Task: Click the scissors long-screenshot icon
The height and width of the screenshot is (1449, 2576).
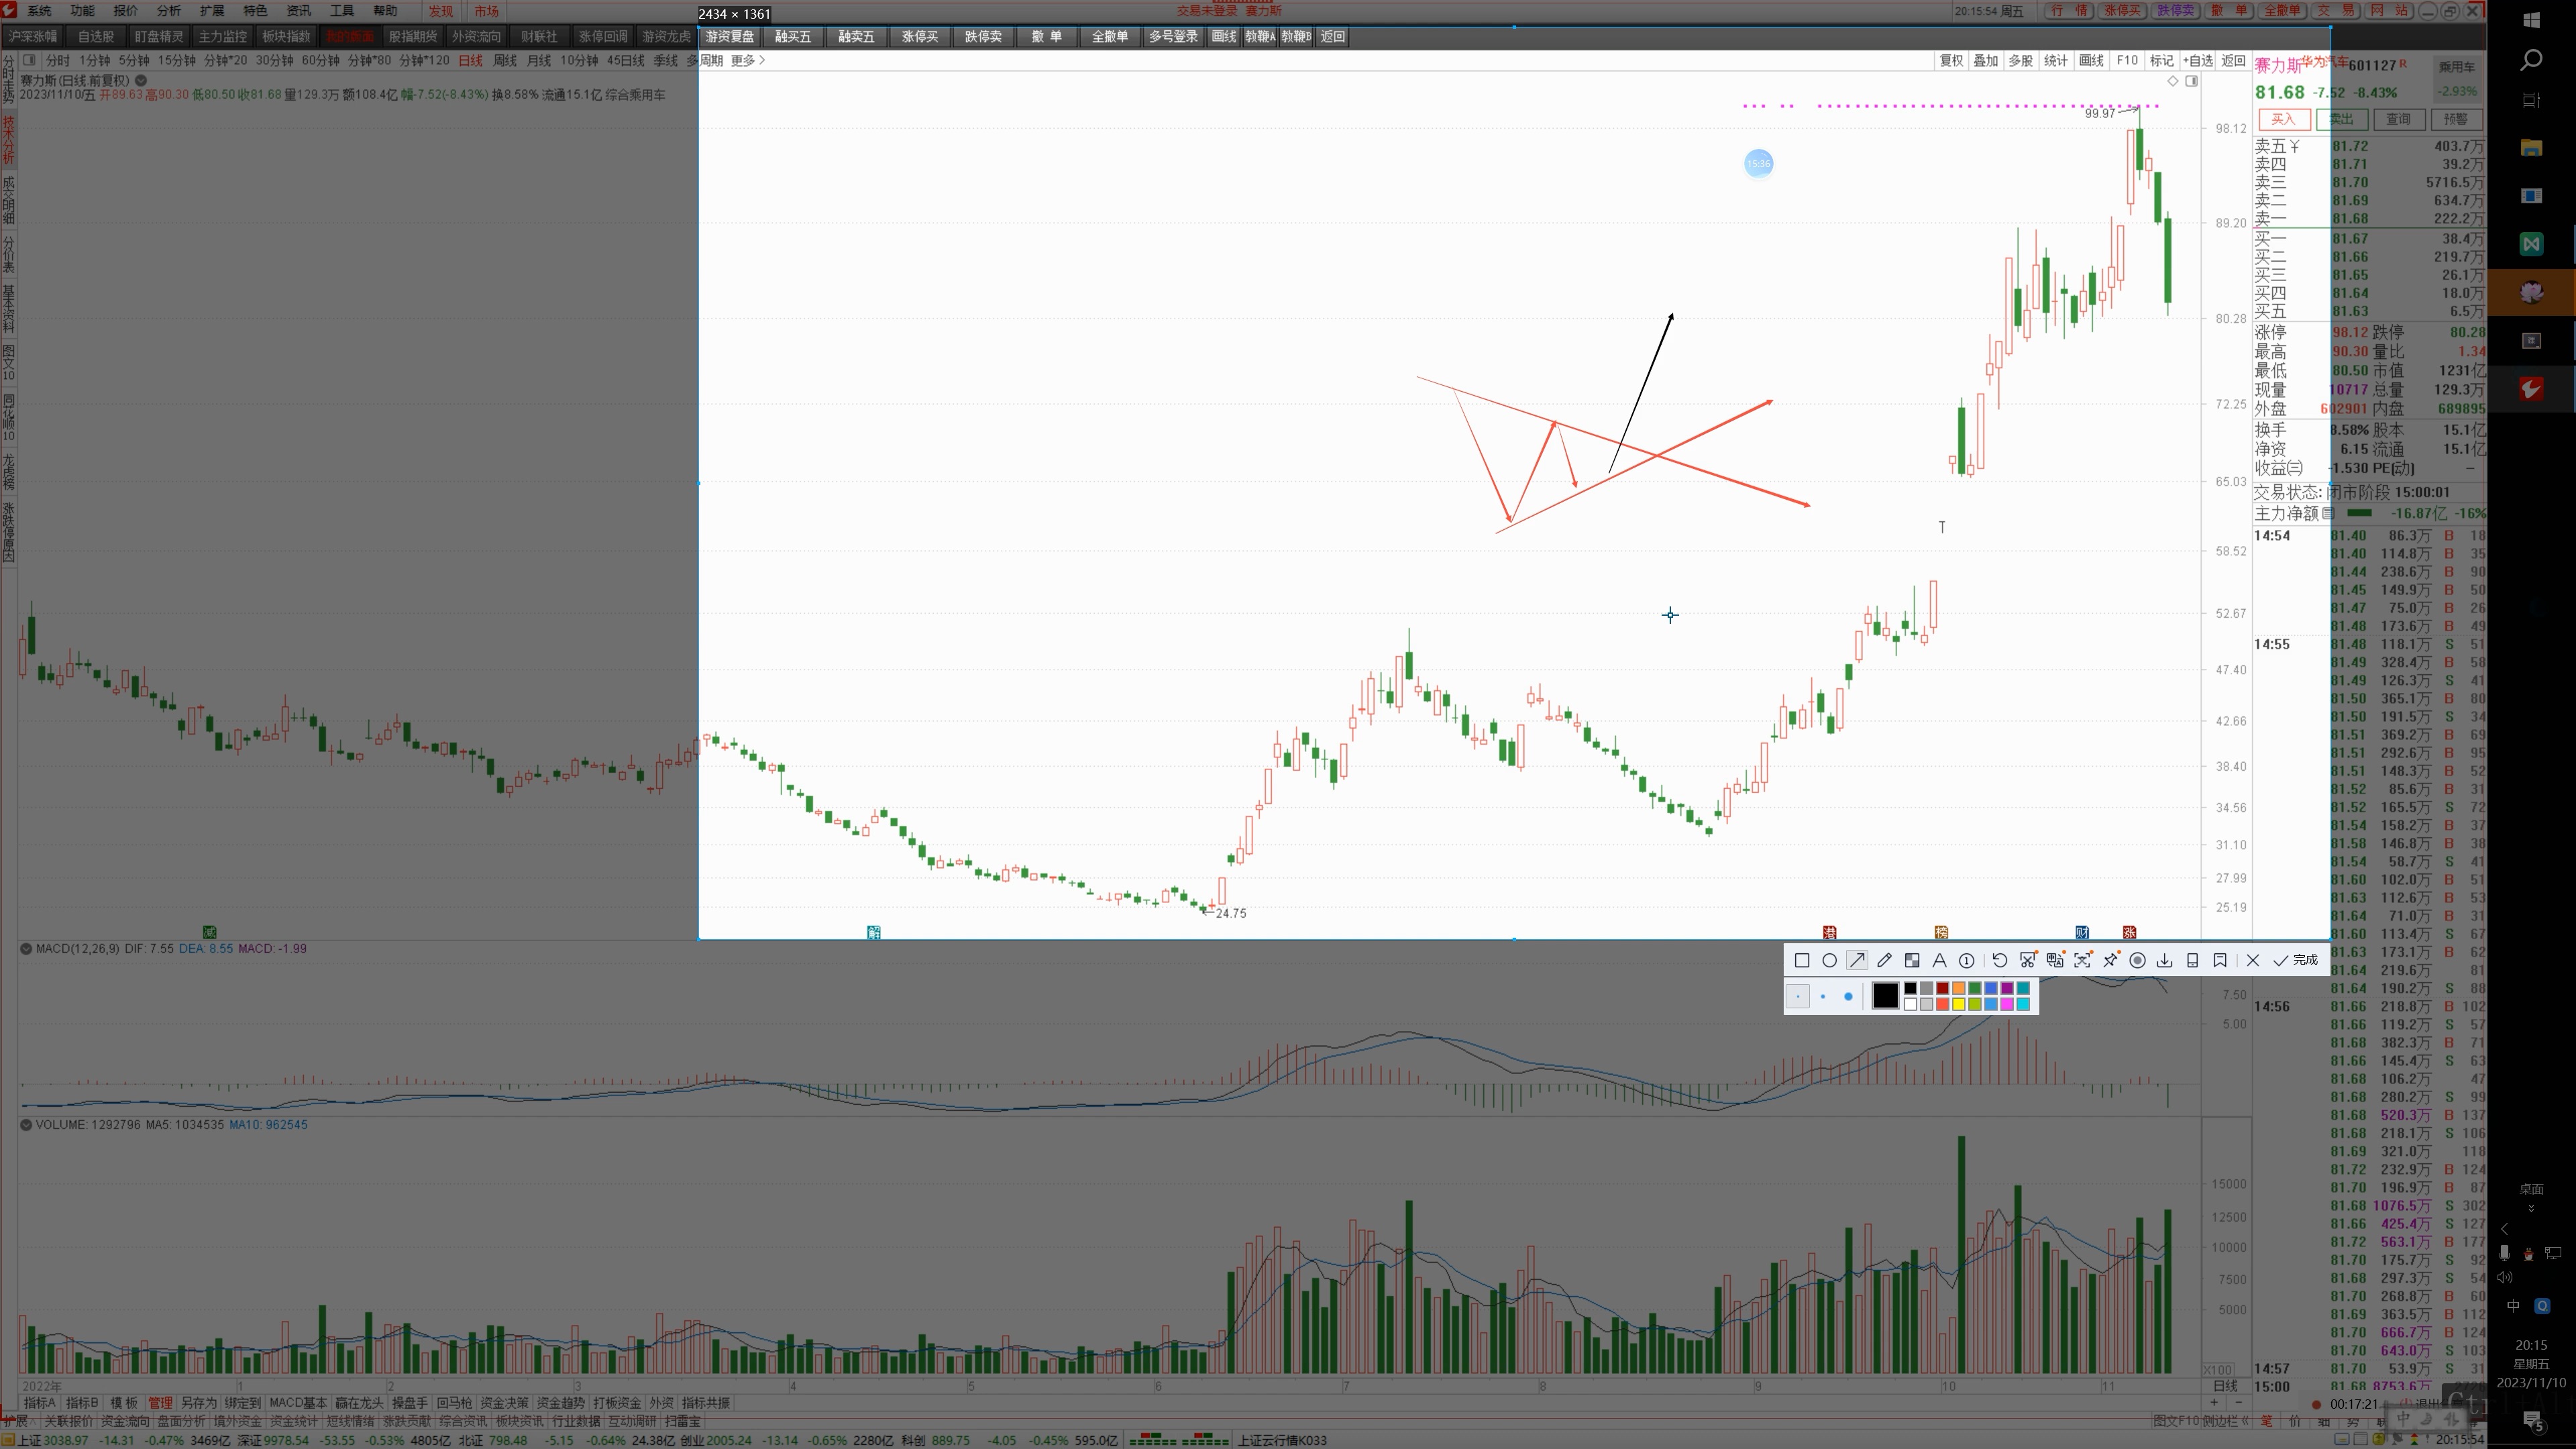Action: [x=2027, y=960]
